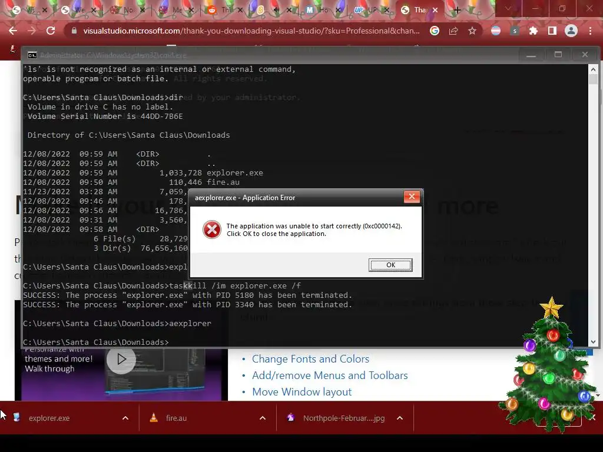This screenshot has height=452, width=603.
Task: Open the striped flag extension icon
Action: [x=496, y=31]
